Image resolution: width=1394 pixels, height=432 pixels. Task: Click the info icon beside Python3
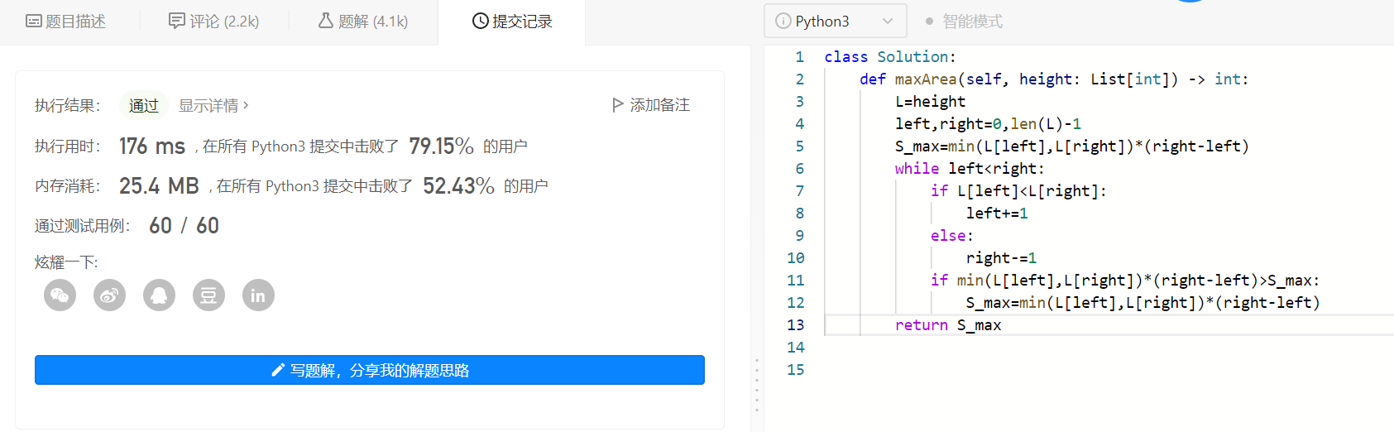(783, 22)
